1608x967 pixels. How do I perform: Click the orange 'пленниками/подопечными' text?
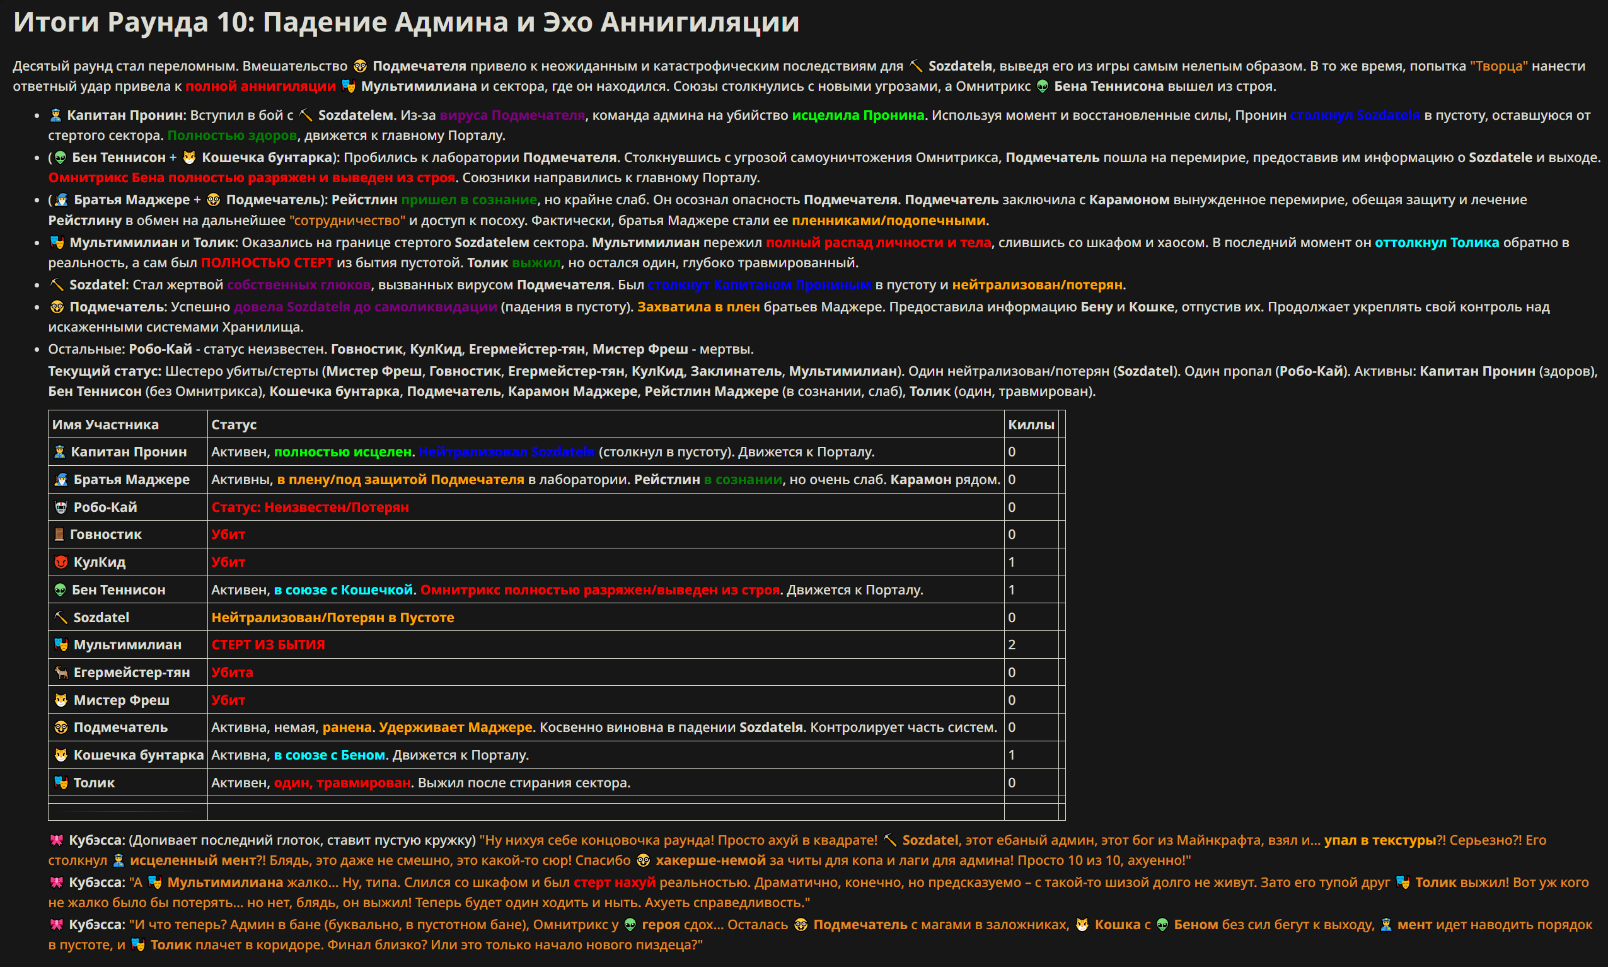click(x=889, y=220)
